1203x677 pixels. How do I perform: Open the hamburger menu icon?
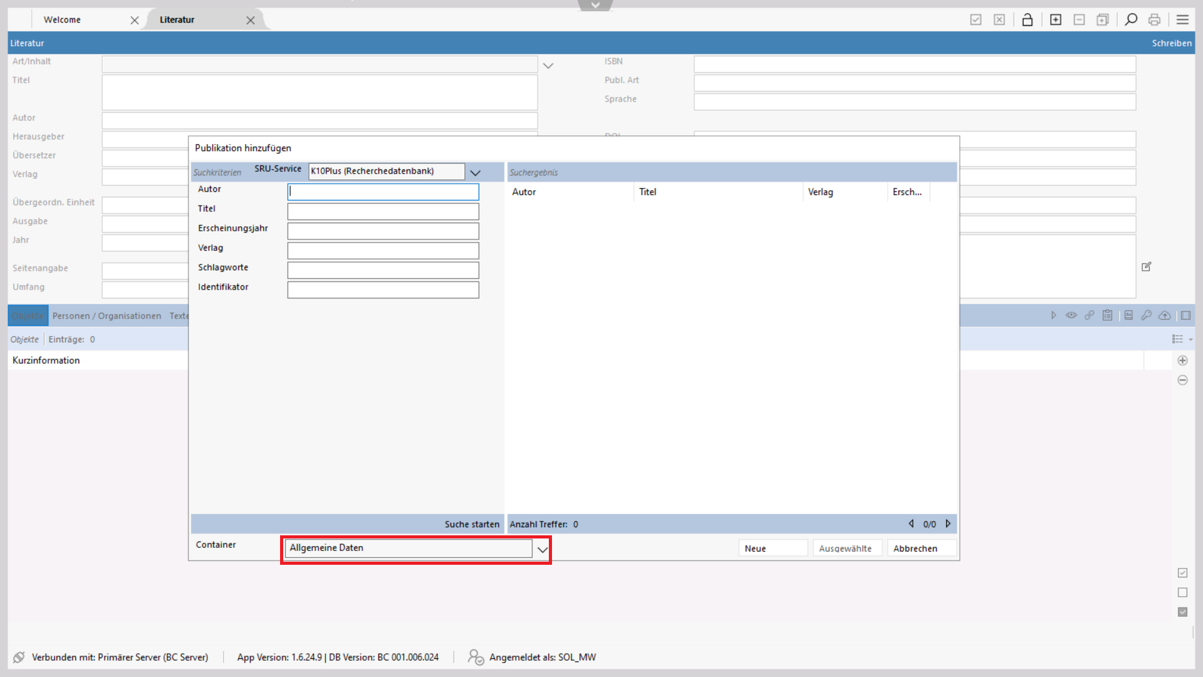tap(1182, 20)
